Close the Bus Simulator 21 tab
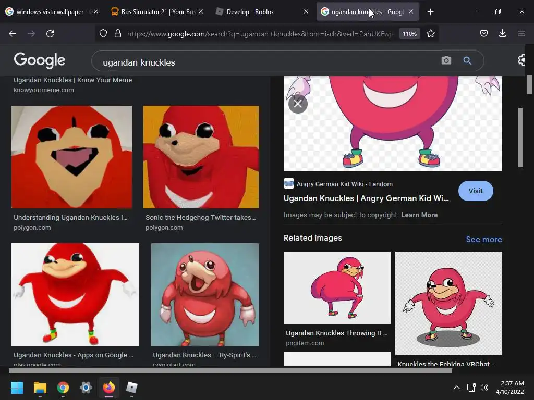This screenshot has width=534, height=400. pos(201,11)
